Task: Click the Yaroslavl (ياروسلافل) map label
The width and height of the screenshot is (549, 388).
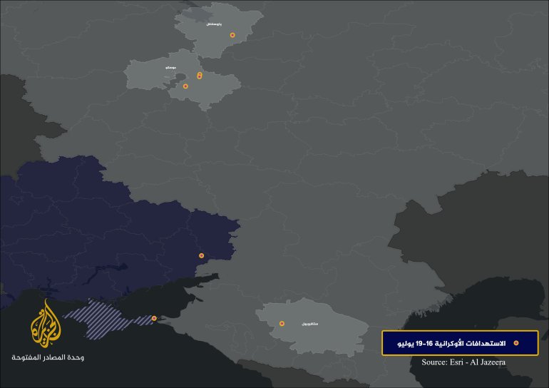Action: coord(214,24)
